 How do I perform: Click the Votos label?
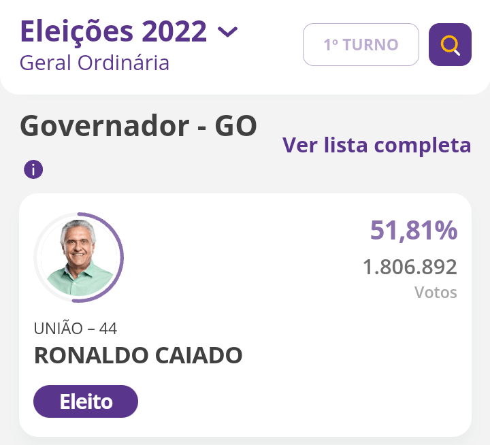tap(436, 293)
